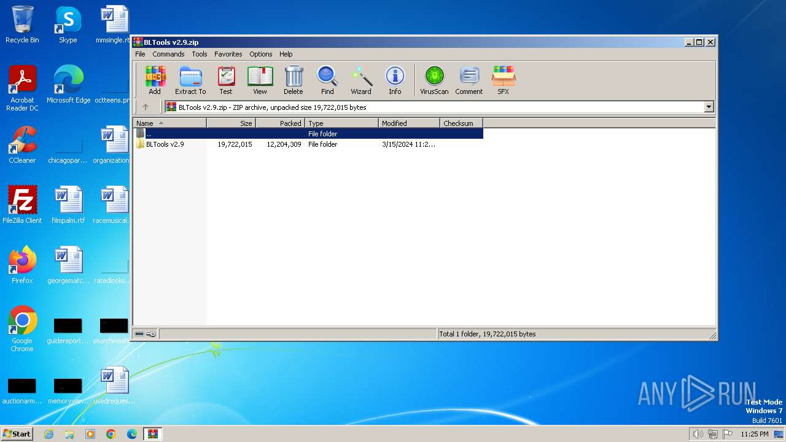Open Chrome from the taskbar
Screen dimensions: 786x442
pyautogui.click(x=111, y=434)
